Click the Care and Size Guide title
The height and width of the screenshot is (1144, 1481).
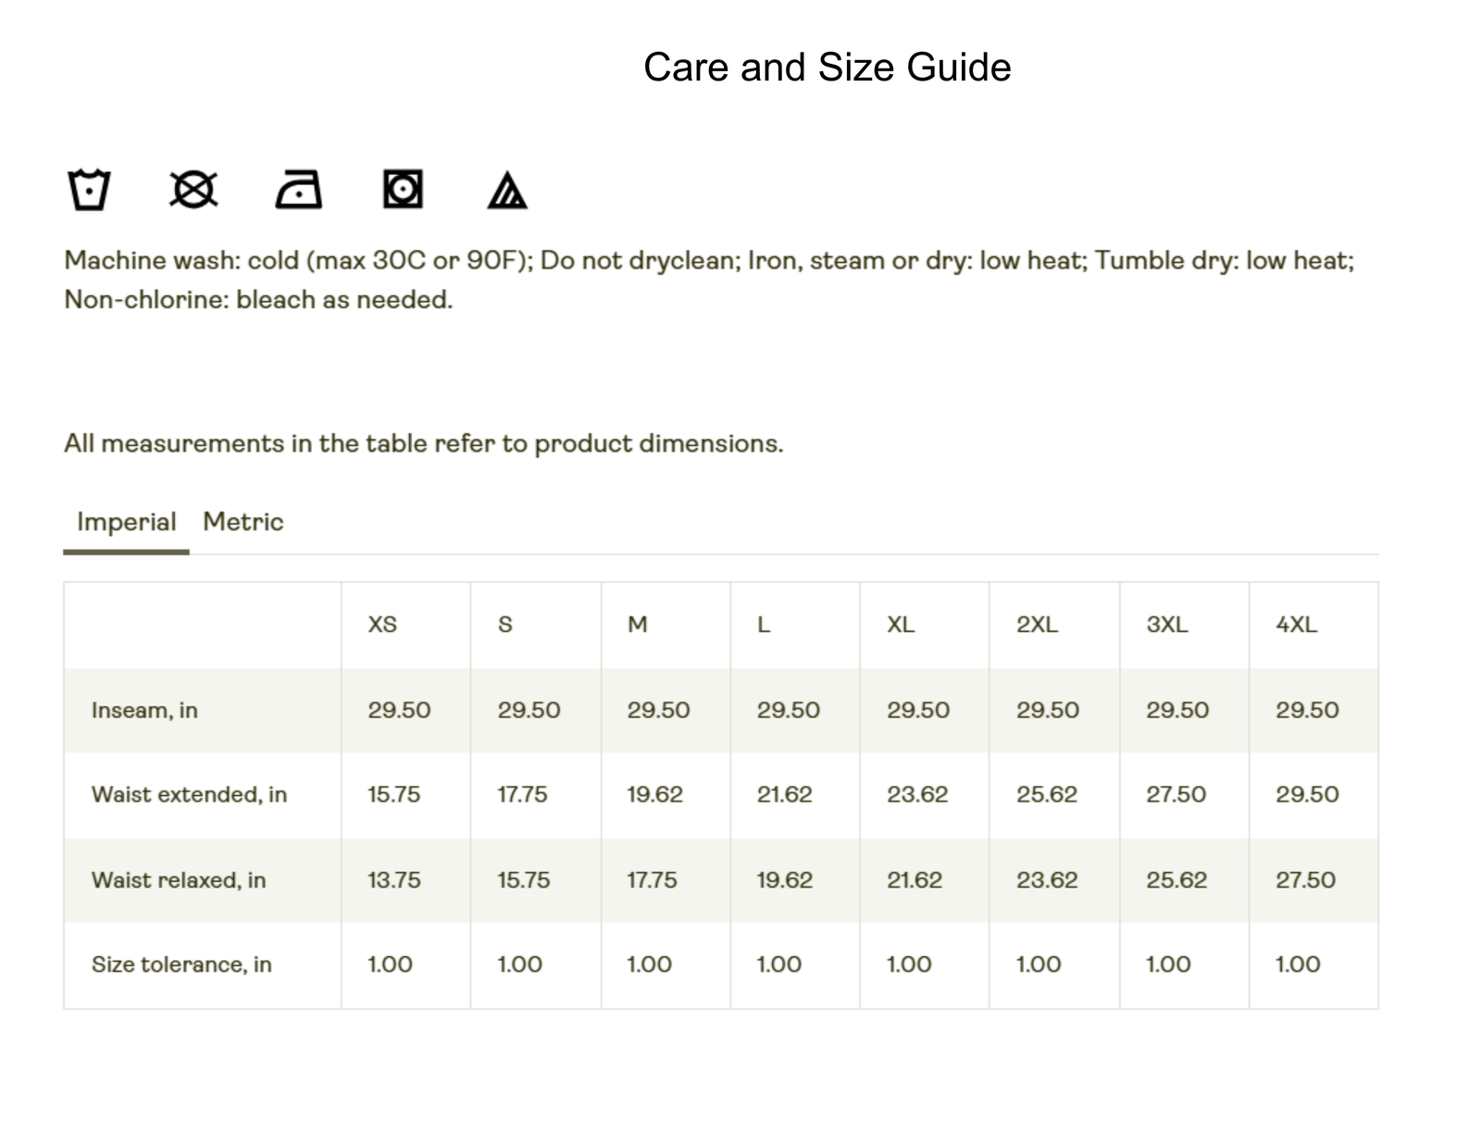coord(827,68)
